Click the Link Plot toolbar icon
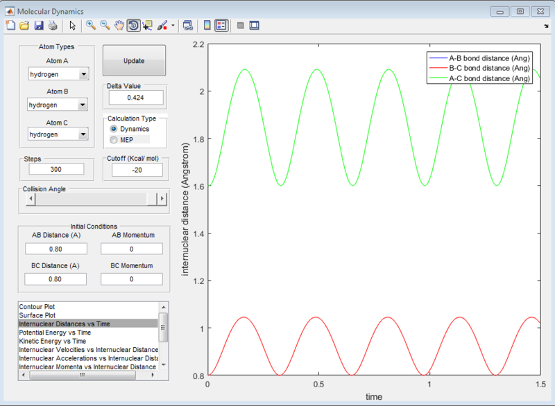The height and width of the screenshot is (406, 555). point(187,25)
